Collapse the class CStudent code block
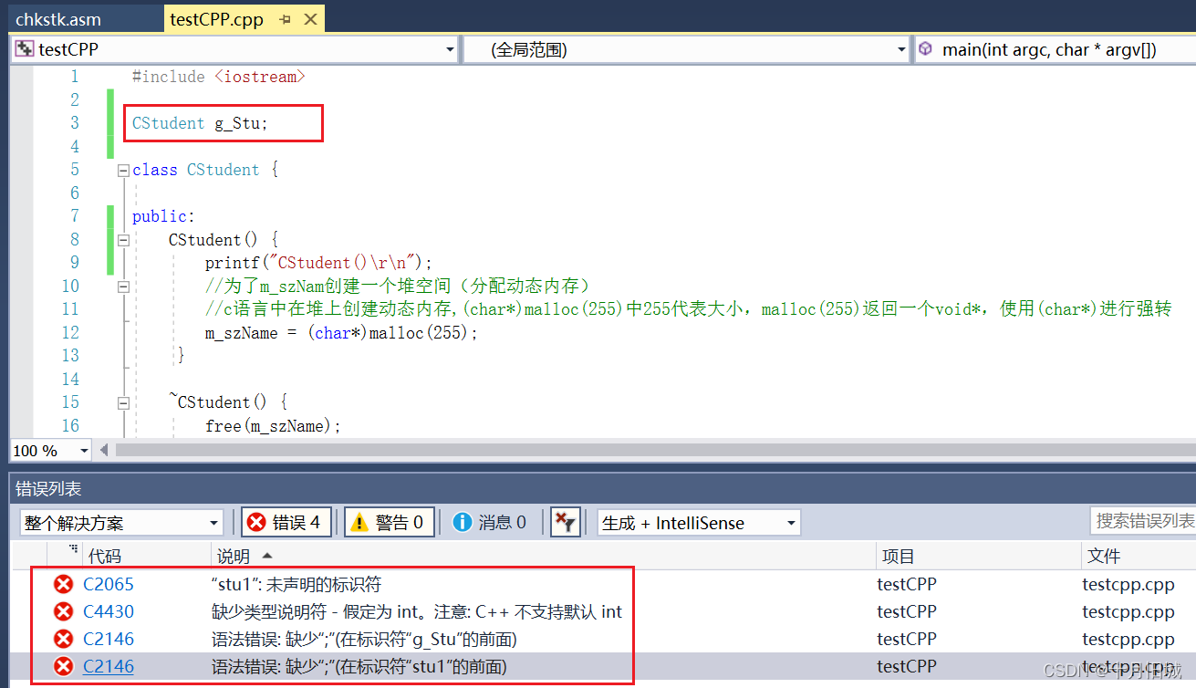1196x688 pixels. click(122, 170)
